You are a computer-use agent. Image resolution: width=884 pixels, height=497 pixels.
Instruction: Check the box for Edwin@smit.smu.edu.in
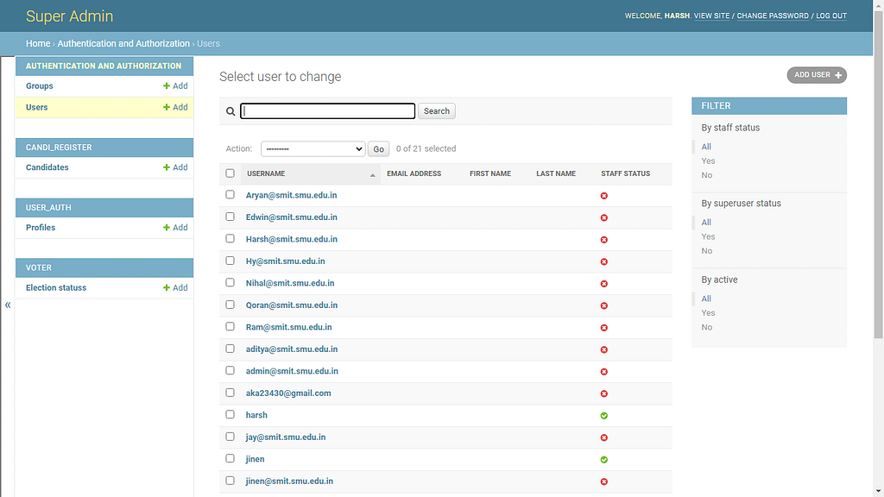point(230,217)
